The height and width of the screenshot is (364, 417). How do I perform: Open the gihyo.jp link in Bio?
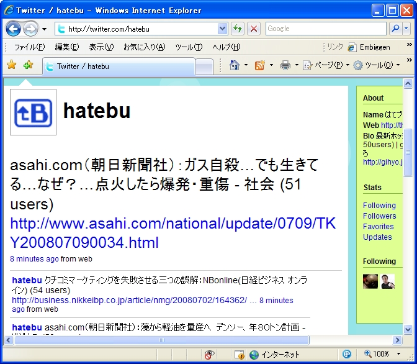pos(383,162)
